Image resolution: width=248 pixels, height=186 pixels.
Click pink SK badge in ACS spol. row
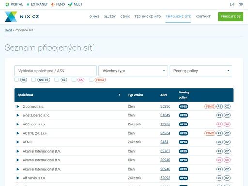click(x=227, y=124)
